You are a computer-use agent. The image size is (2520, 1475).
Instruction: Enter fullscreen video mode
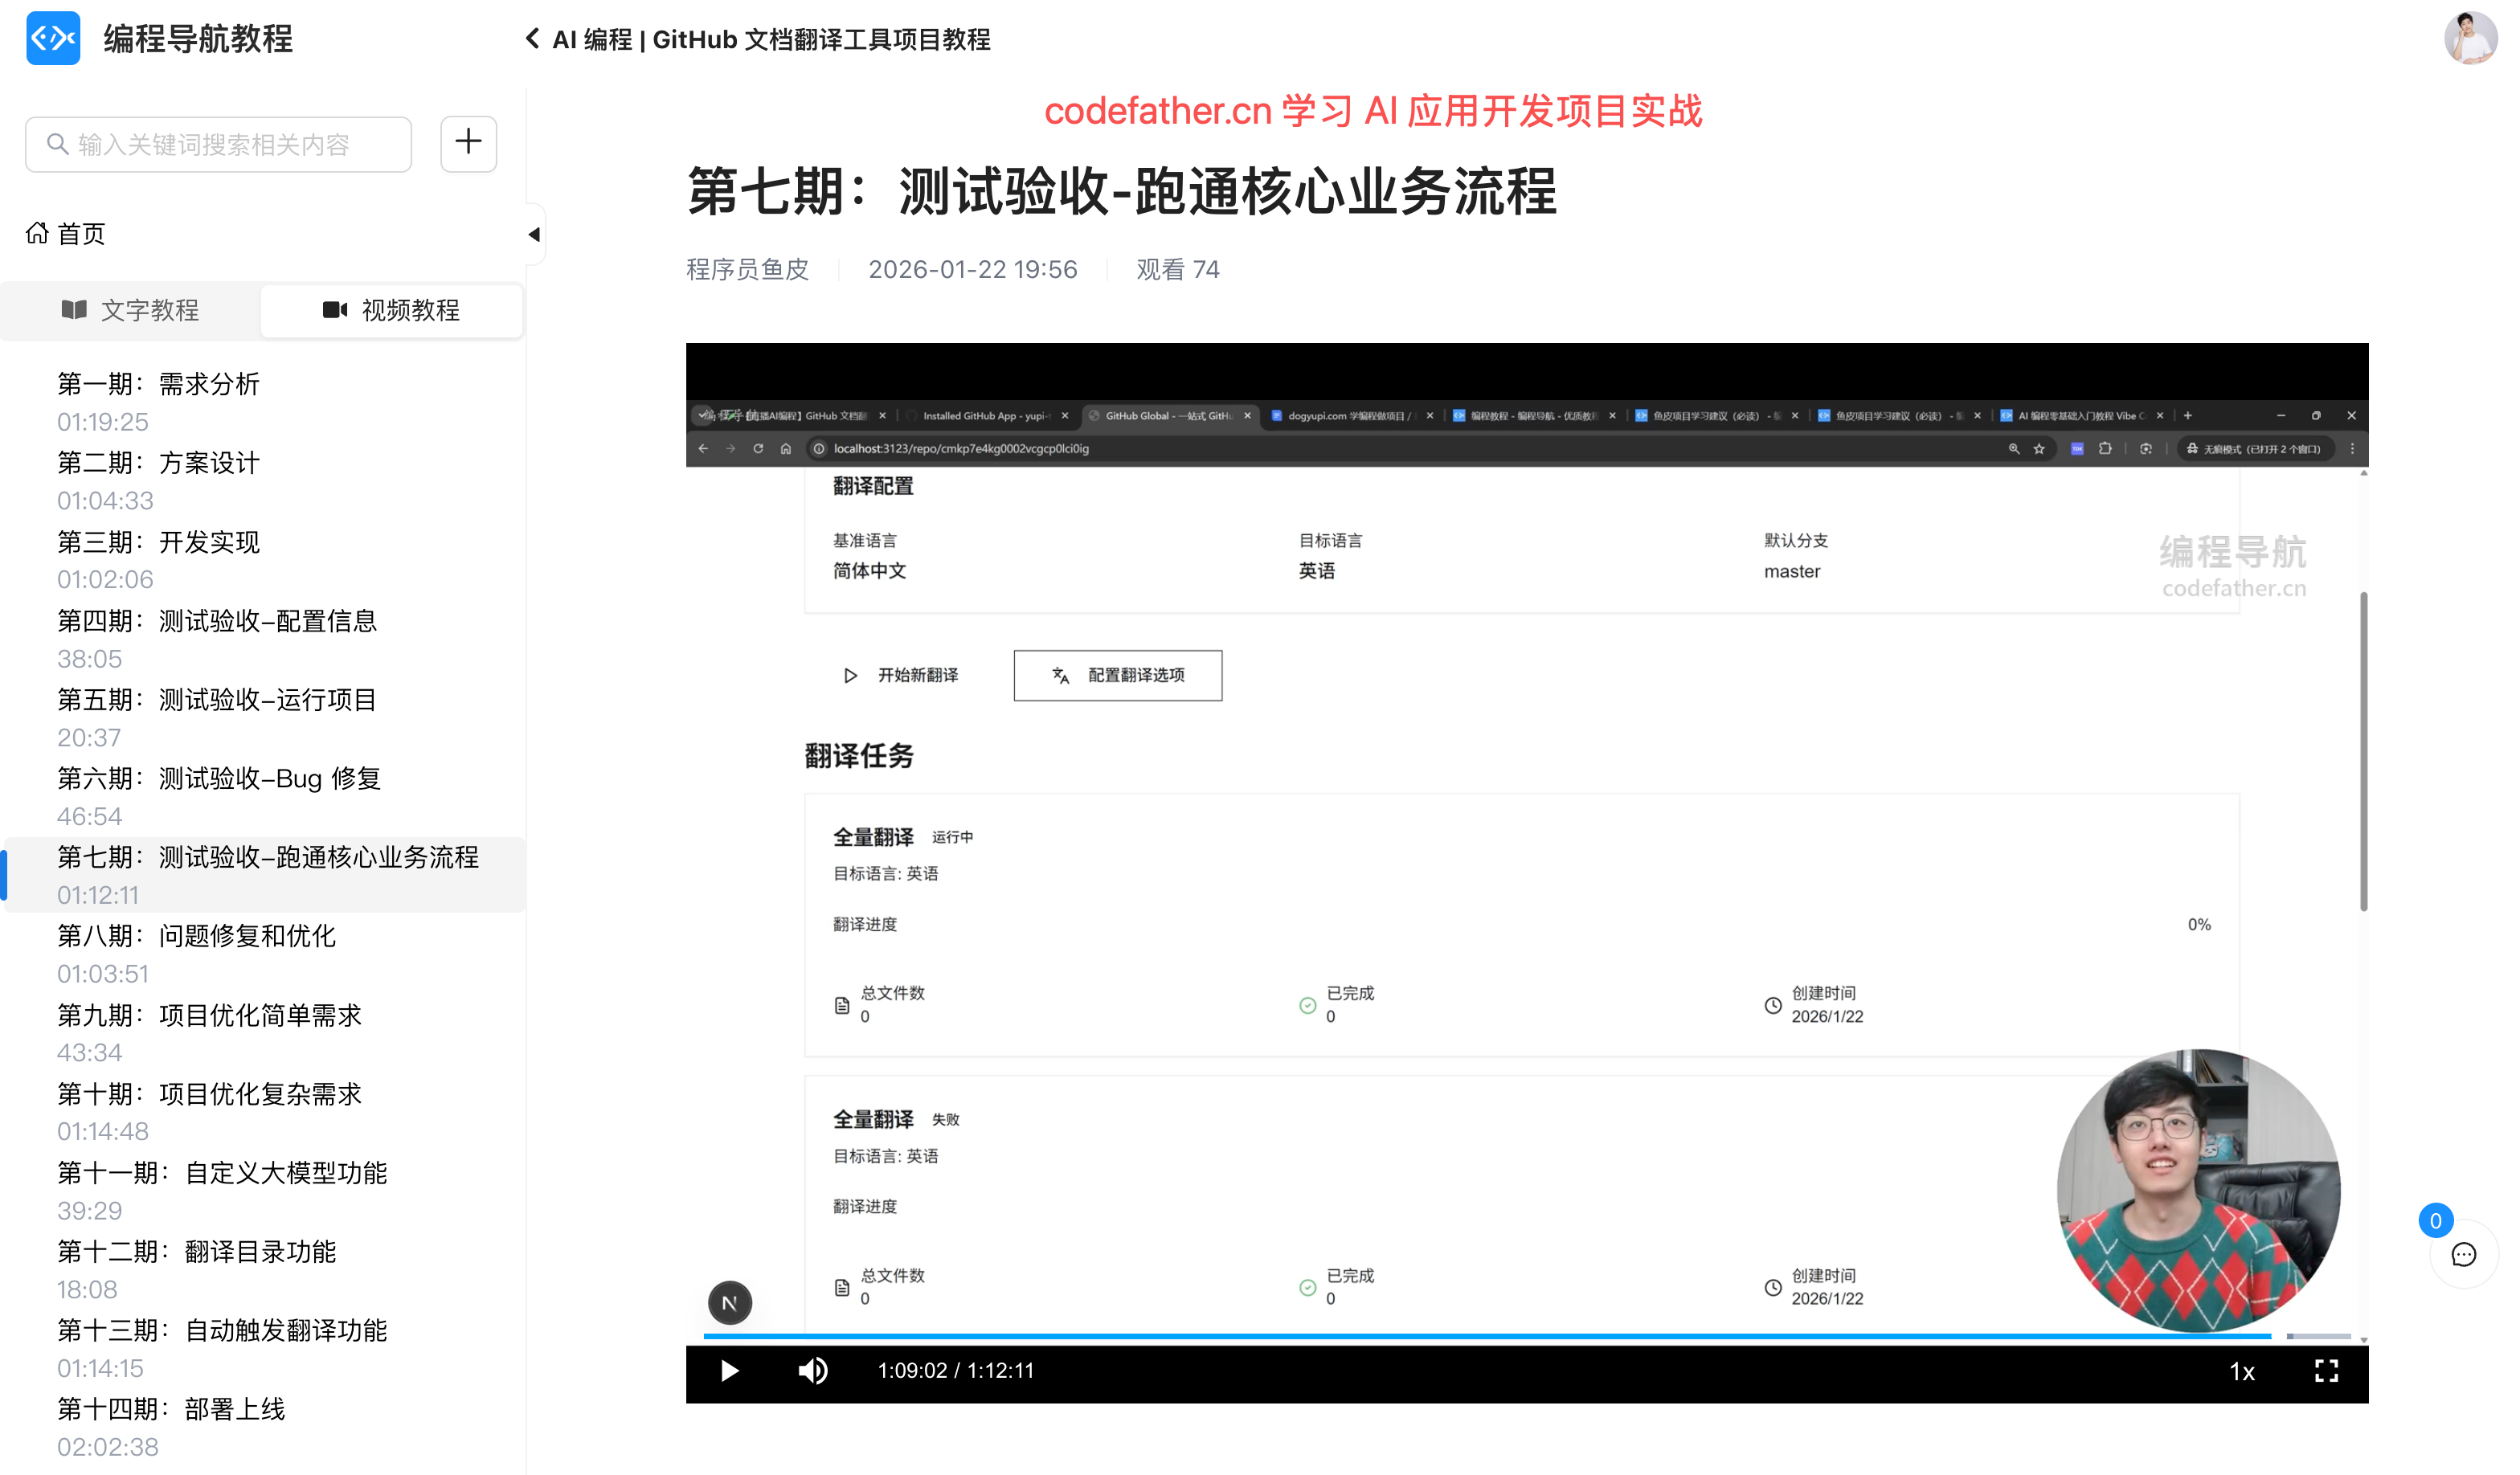click(2326, 1370)
